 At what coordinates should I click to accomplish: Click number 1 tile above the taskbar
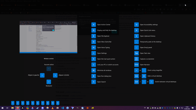pyautogui.click(x=13, y=103)
